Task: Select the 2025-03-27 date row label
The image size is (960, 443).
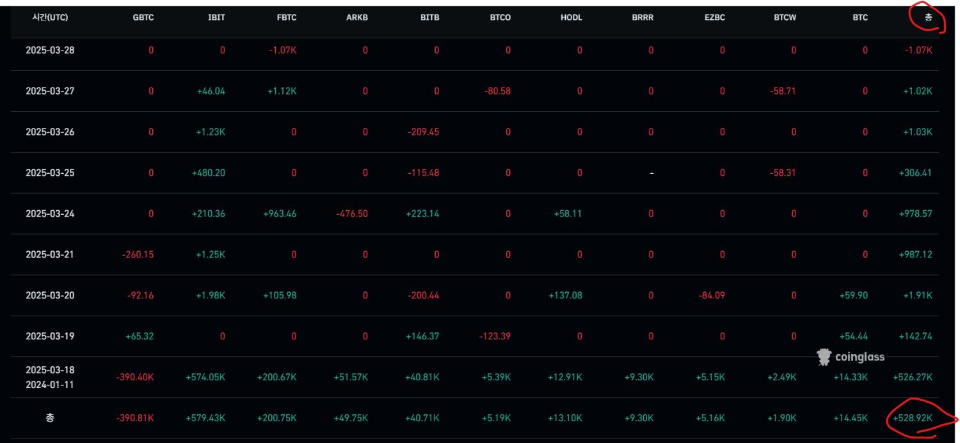Action: coord(50,91)
